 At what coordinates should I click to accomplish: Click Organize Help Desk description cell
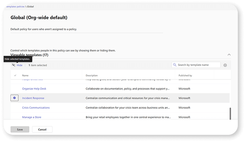pos(127,89)
